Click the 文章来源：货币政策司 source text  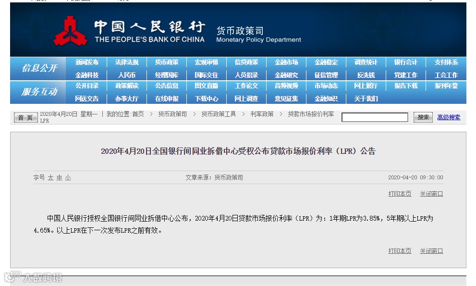pyautogui.click(x=214, y=177)
